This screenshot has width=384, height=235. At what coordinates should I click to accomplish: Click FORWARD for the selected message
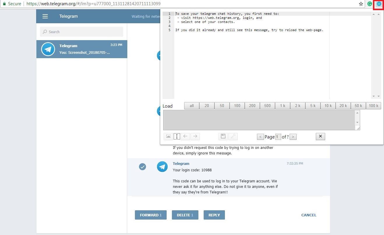click(151, 215)
